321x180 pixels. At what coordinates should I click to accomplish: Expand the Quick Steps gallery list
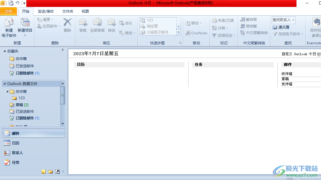pos(179,32)
